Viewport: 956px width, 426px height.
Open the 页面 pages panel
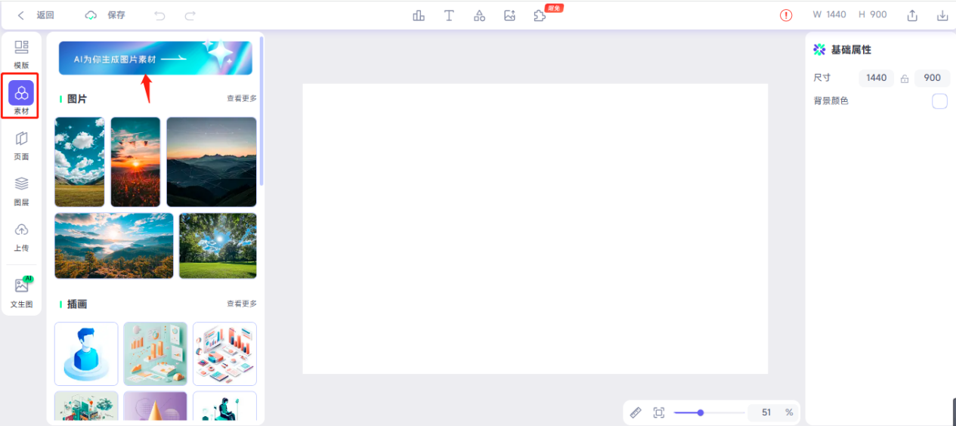tap(21, 145)
